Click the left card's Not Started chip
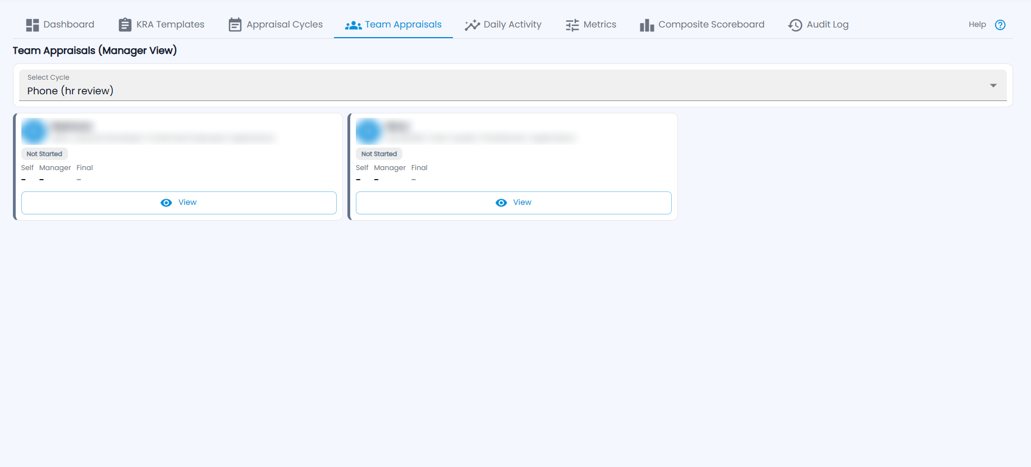Screen dimensions: 1031x467 [x=44, y=154]
